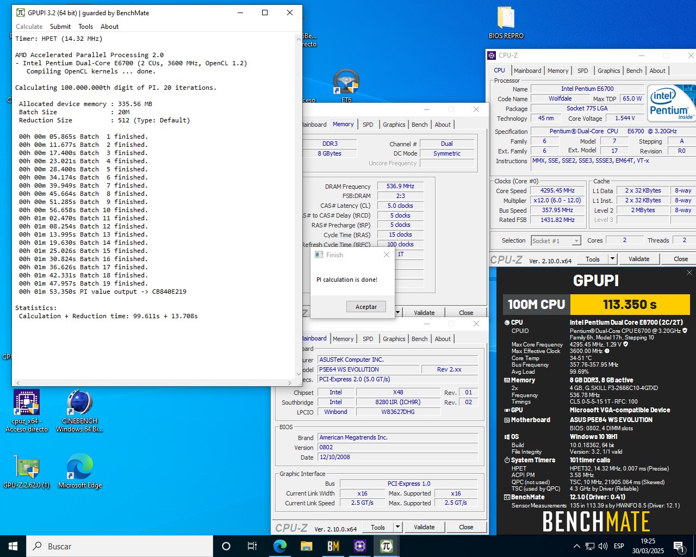Screen dimensions: 696x557
Task: Click the Buscar taskbar search box
Action: click(x=120, y=546)
